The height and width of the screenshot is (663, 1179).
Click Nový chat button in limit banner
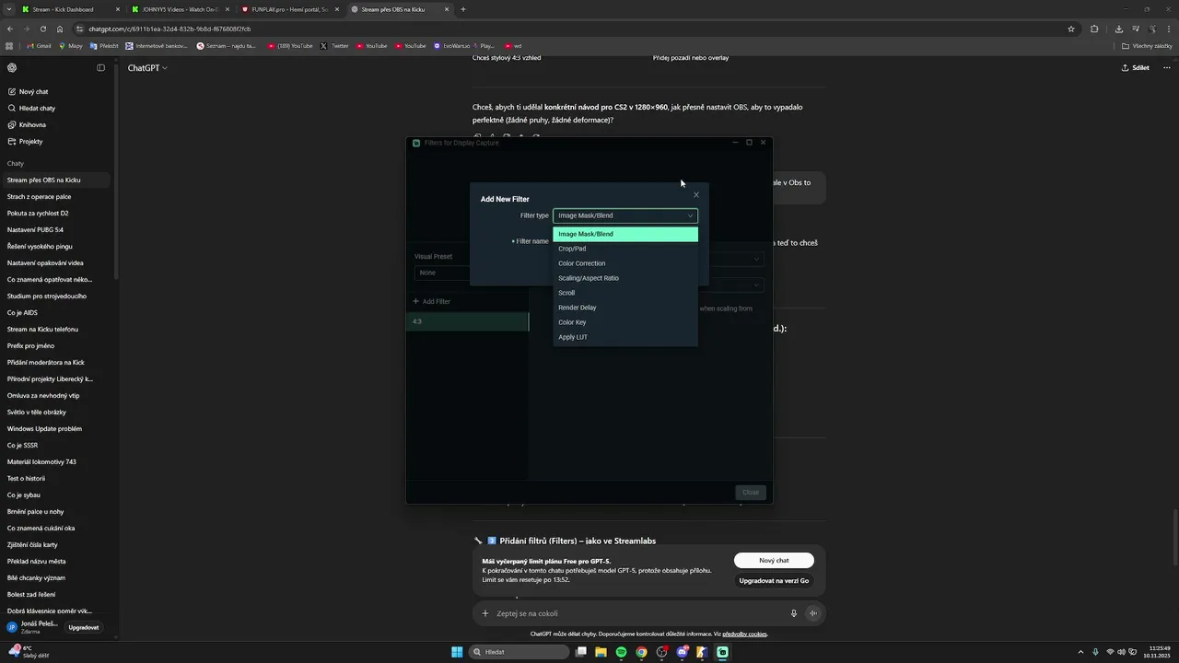click(774, 560)
